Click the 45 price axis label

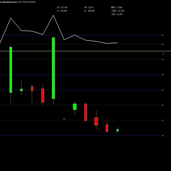point(162,35)
